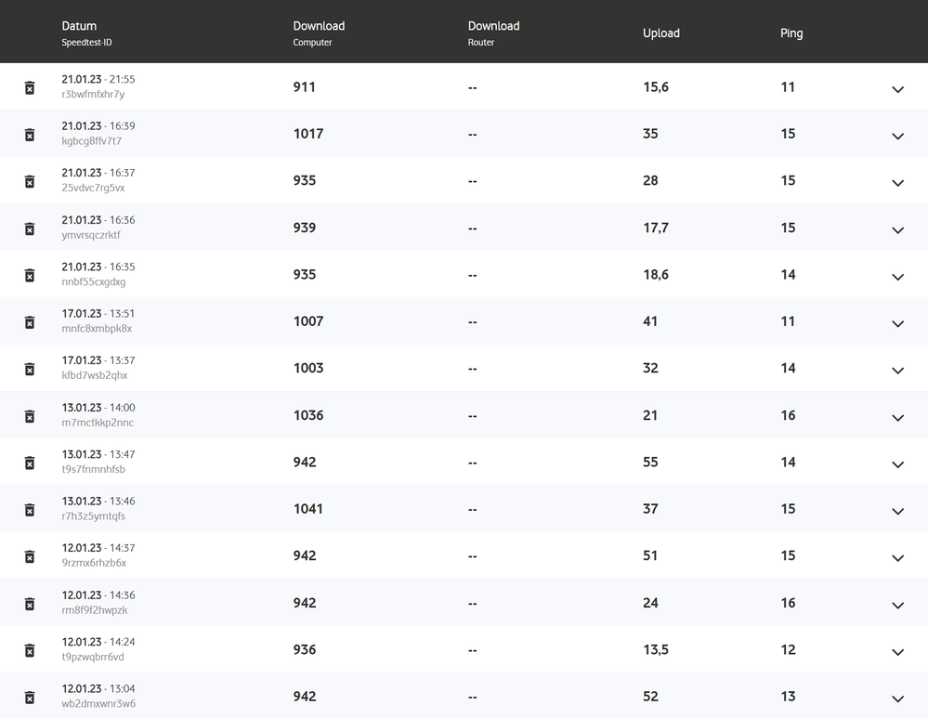
Task: Delete the 12.01.23 13:04 speedtest entry
Action: 30,697
